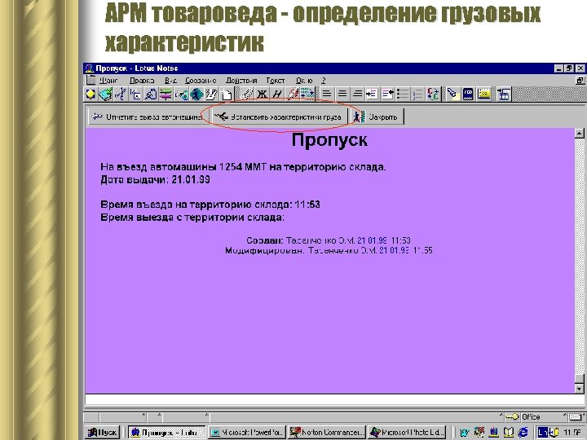Open the Действия menu
This screenshot has height=440, width=587.
pyautogui.click(x=241, y=81)
